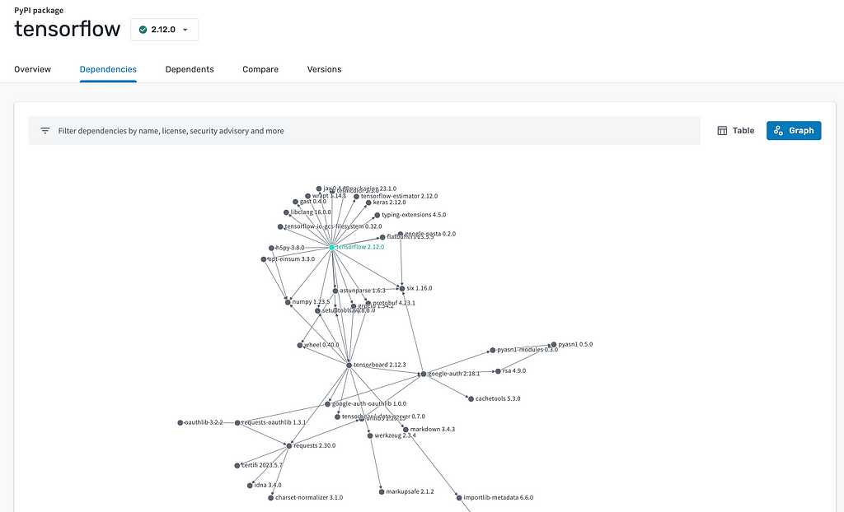Select the requests-oauthlib 1.3.1 node
Screen dimensions: 844x512
[x=237, y=423]
